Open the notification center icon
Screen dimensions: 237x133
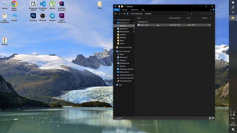click(x=233, y=130)
